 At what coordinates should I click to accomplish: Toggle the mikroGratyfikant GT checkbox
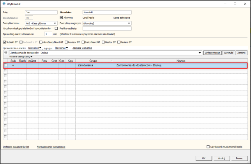point(41,42)
